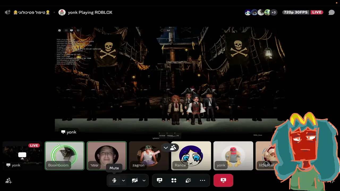This screenshot has height=191, width=340.
Task: Click the Roblox icon right of the chat icon
Action: pyautogui.click(x=78, y=30)
